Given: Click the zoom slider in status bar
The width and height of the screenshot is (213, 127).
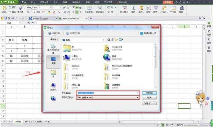Looking at the screenshot, I should (x=198, y=125).
